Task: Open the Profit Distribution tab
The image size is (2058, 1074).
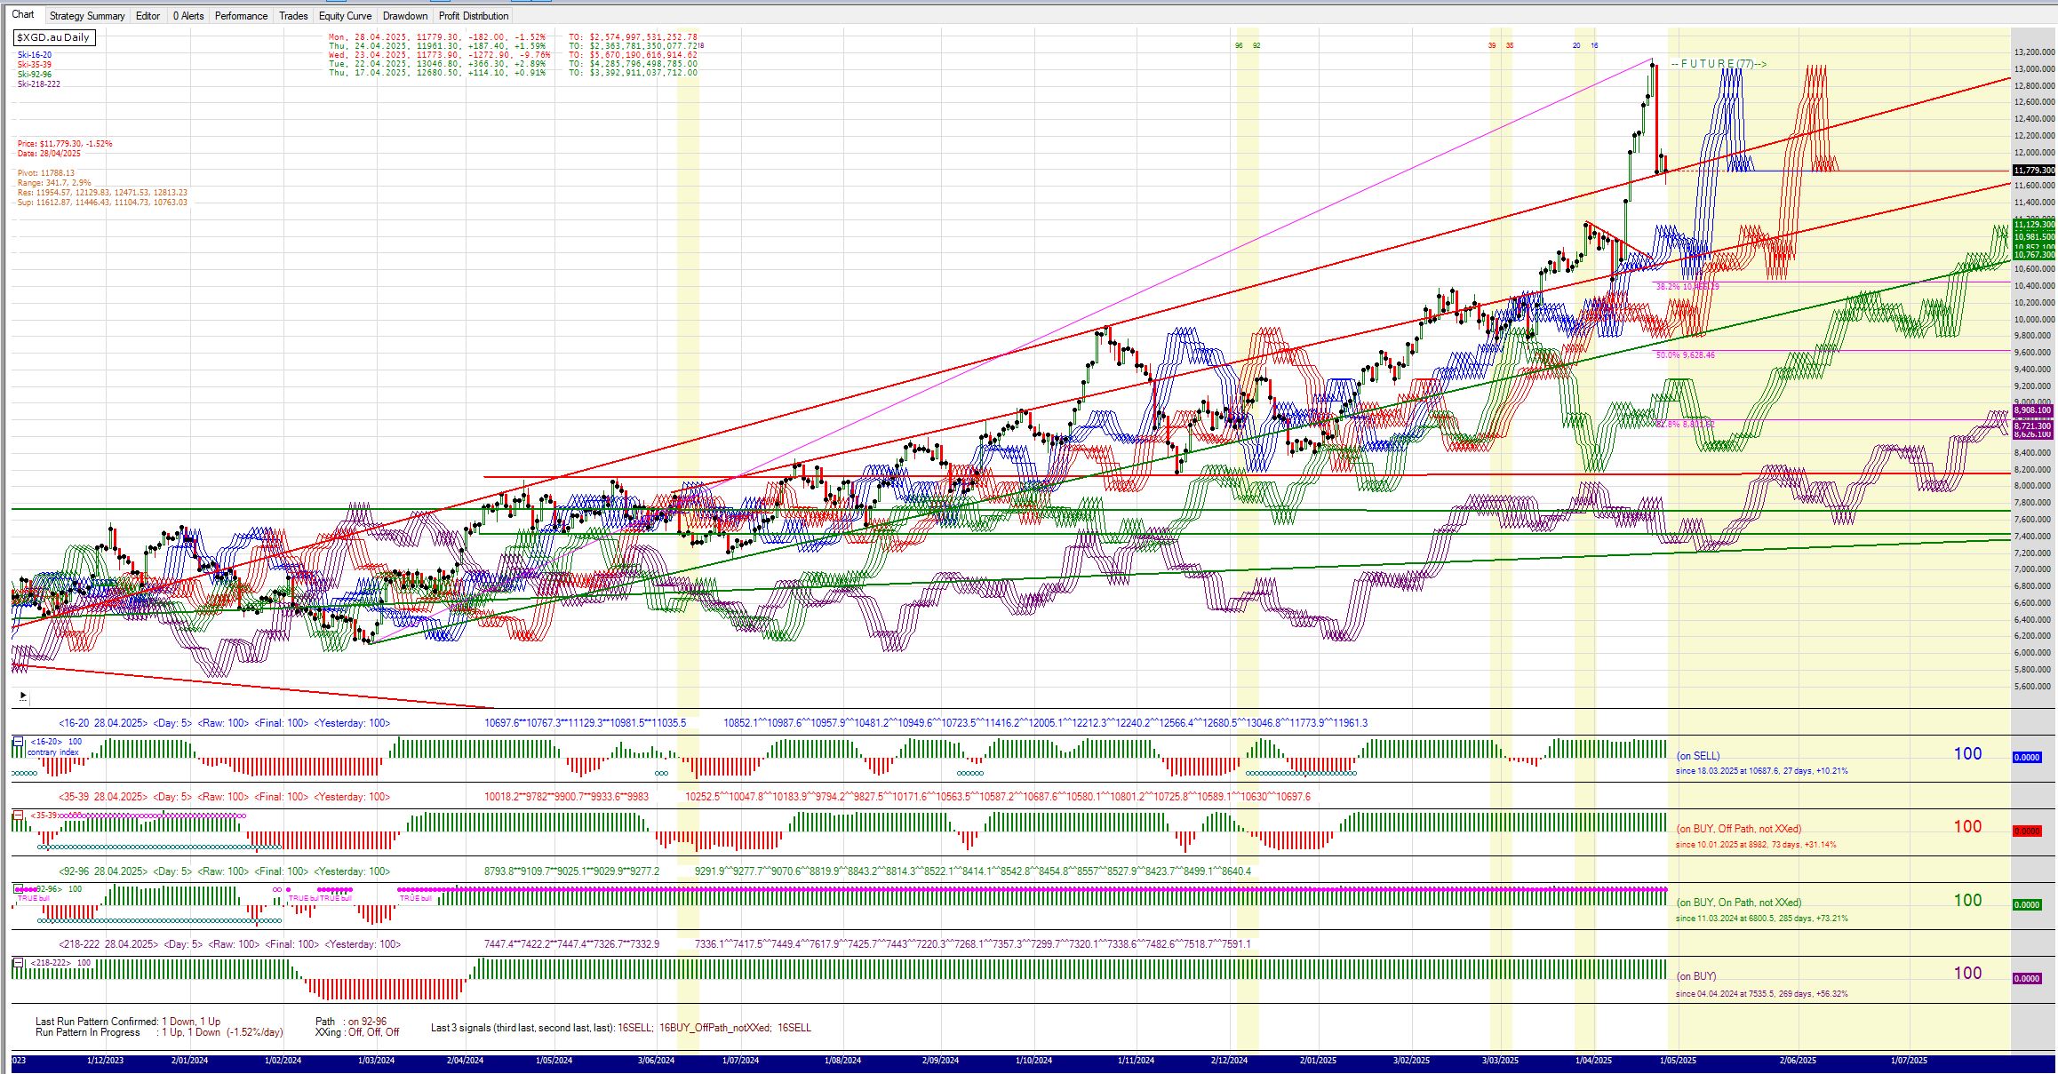Action: click(474, 16)
